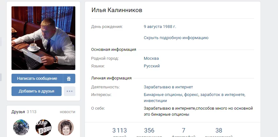Screen dimensions: 278x137
Task: Open the profile photo
Action: coord(43,38)
